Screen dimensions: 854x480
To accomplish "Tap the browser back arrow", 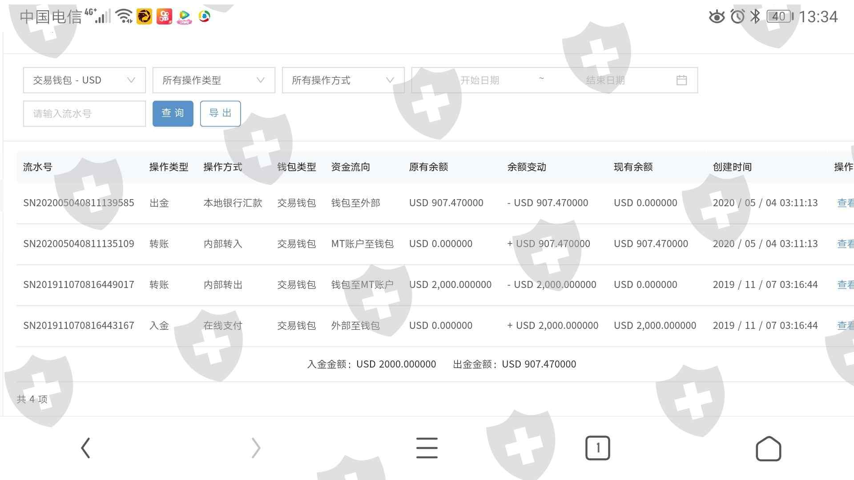I will click(86, 448).
